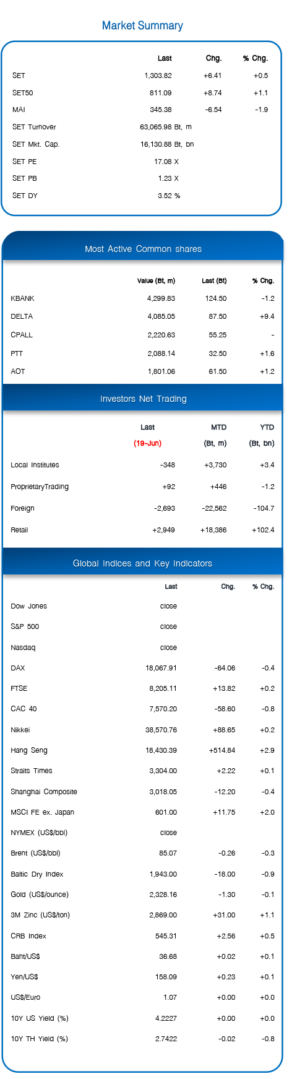Image resolution: width=292 pixels, height=1079 pixels.
Task: Select the SET index row label
Action: 19,76
